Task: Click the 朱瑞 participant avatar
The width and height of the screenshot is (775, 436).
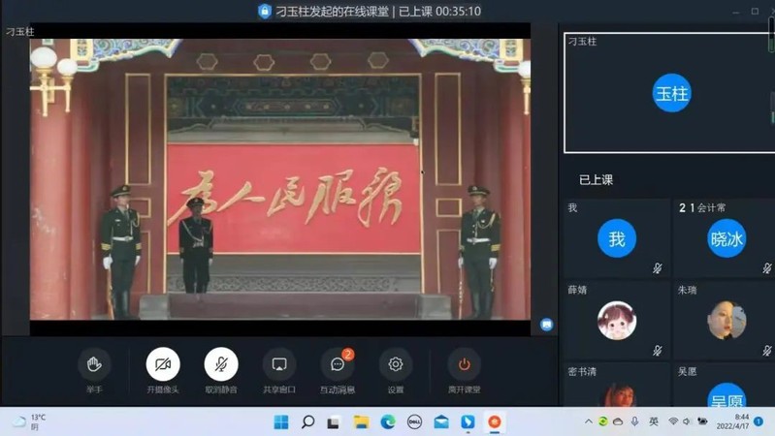Action: point(726,321)
